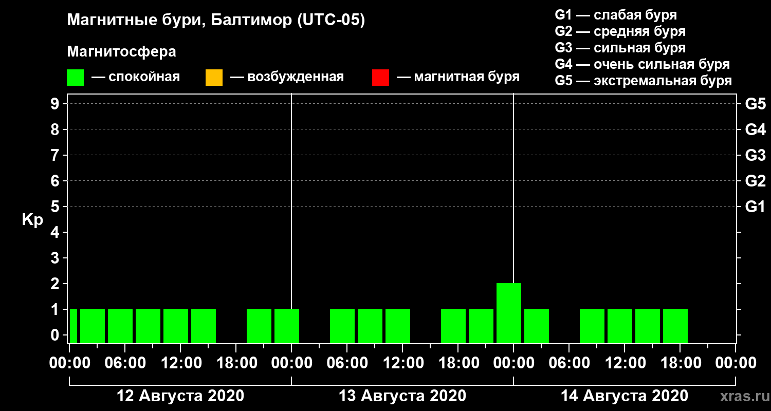This screenshot has width=771, height=411.
Task: Click the right-axis 'G5' level label
Action: coord(755,104)
